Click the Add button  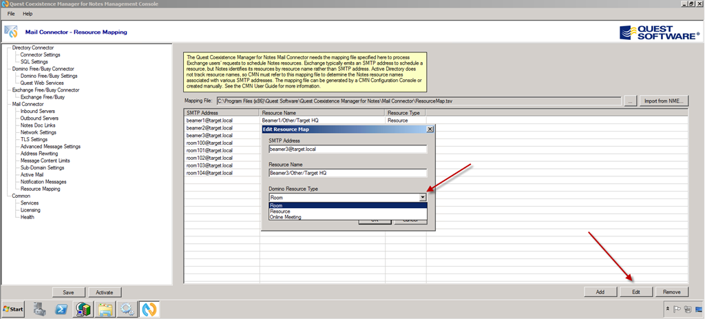[600, 292]
